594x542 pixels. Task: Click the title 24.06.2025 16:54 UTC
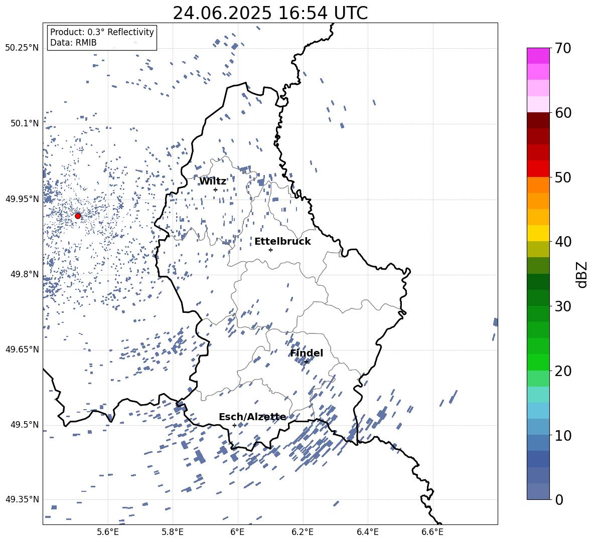(x=270, y=13)
